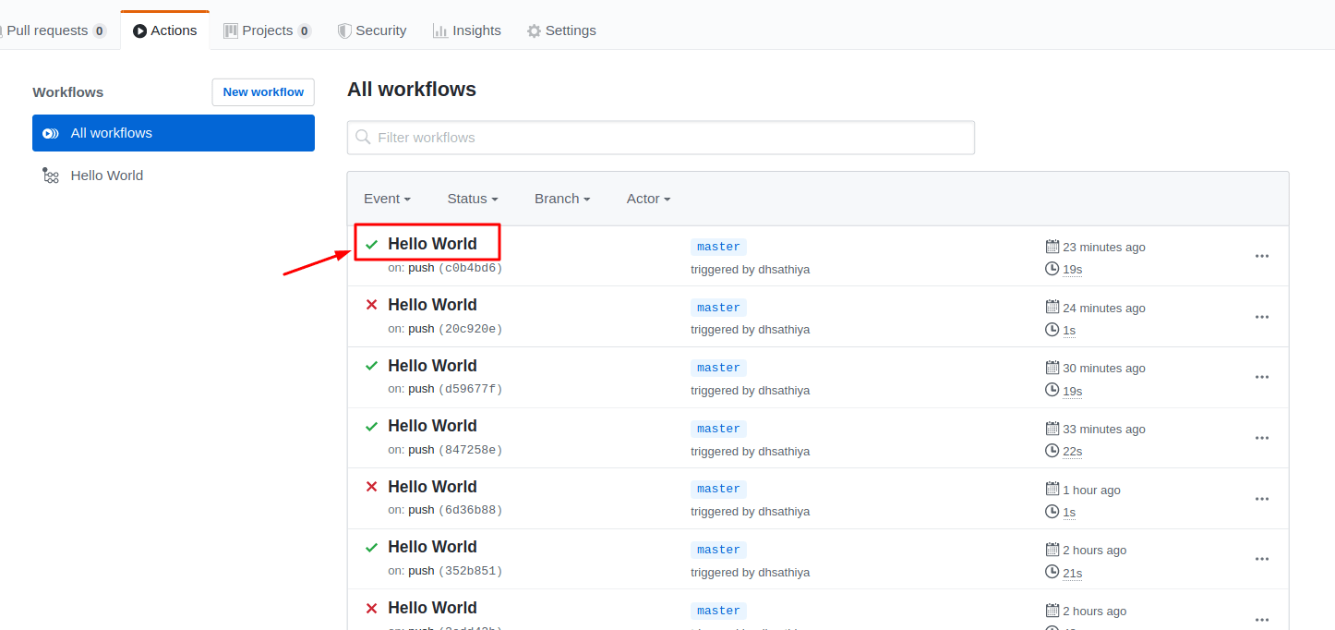This screenshot has width=1335, height=630.
Task: Click master branch label on run 20c920e
Action: click(x=718, y=308)
